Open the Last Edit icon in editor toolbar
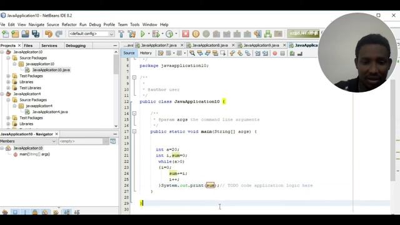 pyautogui.click(x=161, y=53)
